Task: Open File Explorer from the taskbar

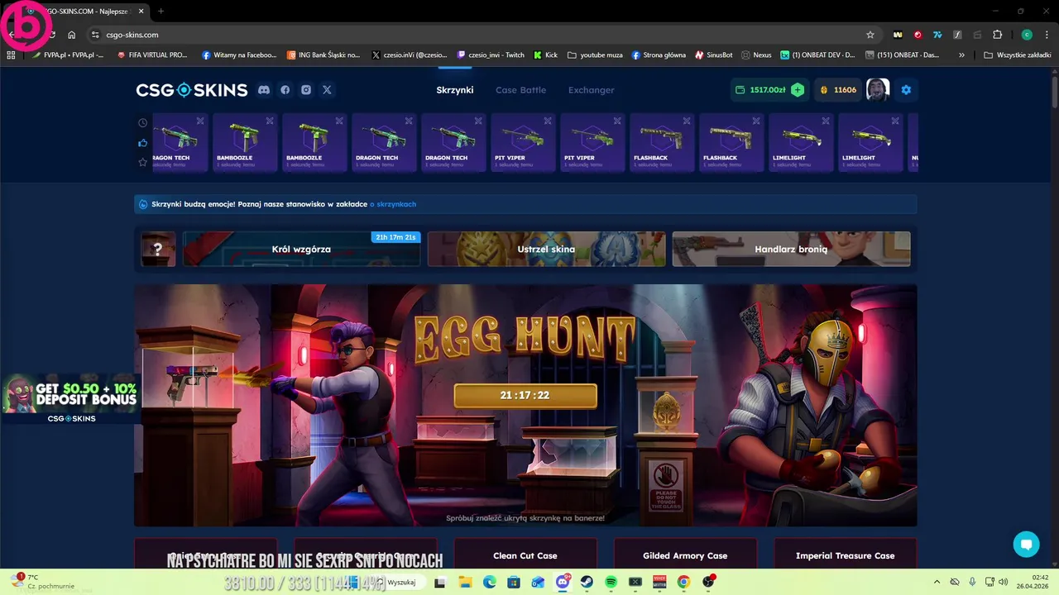Action: (x=465, y=583)
